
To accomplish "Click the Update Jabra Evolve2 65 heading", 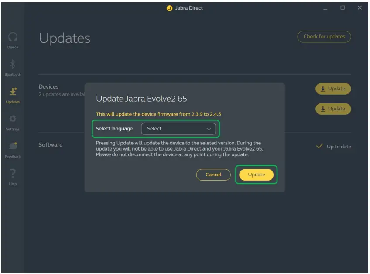I will coord(141,99).
